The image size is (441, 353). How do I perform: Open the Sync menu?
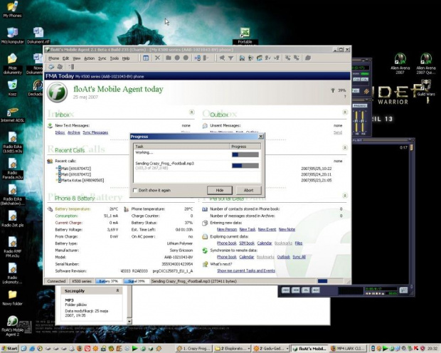[102, 58]
